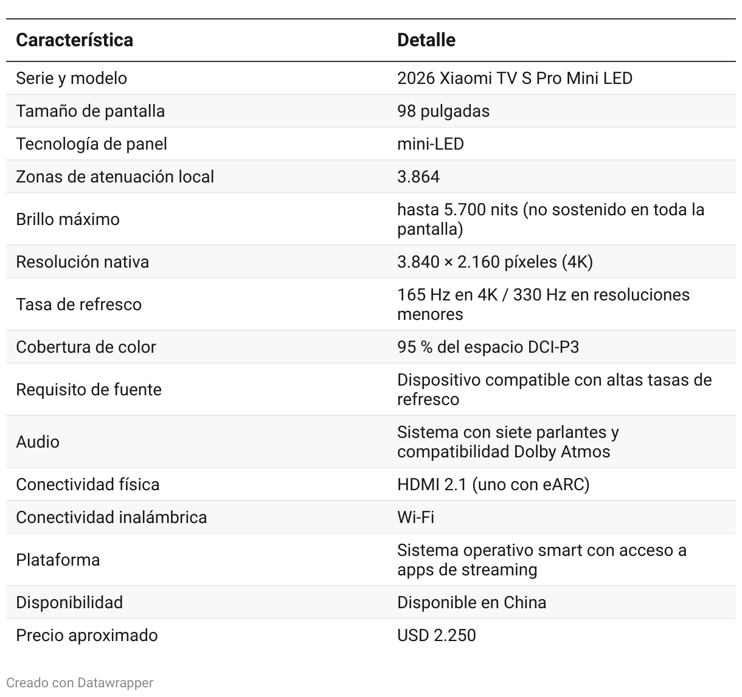Click the Zonas de atenuación local label

tap(115, 177)
